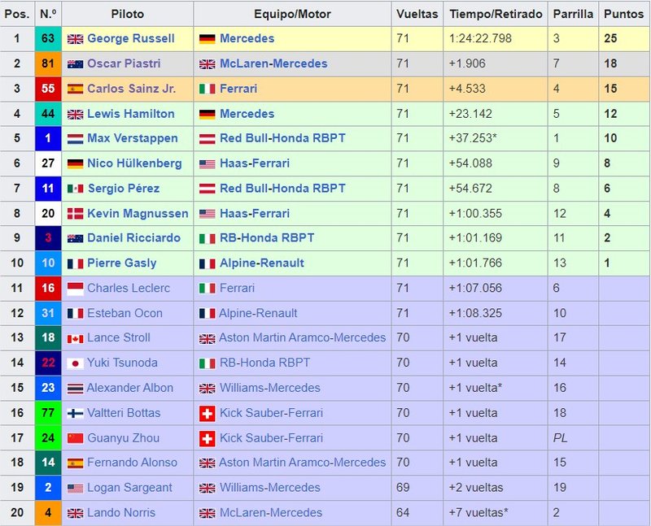Click car number 81 orange cell
Screen dimensions: 651x526
tap(48, 63)
